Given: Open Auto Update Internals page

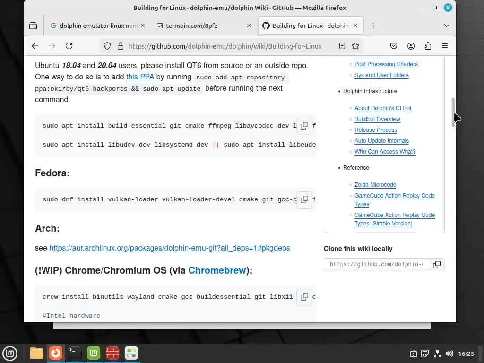Looking at the screenshot, I should (381, 141).
